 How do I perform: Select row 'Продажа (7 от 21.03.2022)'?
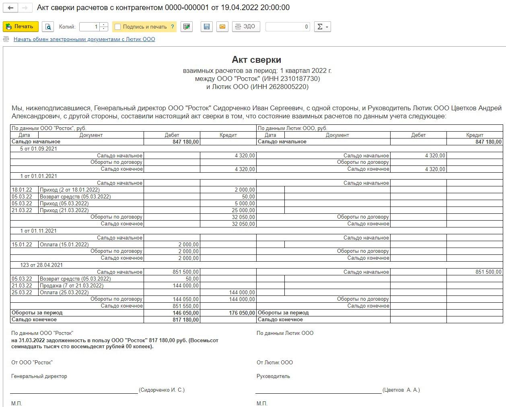click(x=71, y=285)
